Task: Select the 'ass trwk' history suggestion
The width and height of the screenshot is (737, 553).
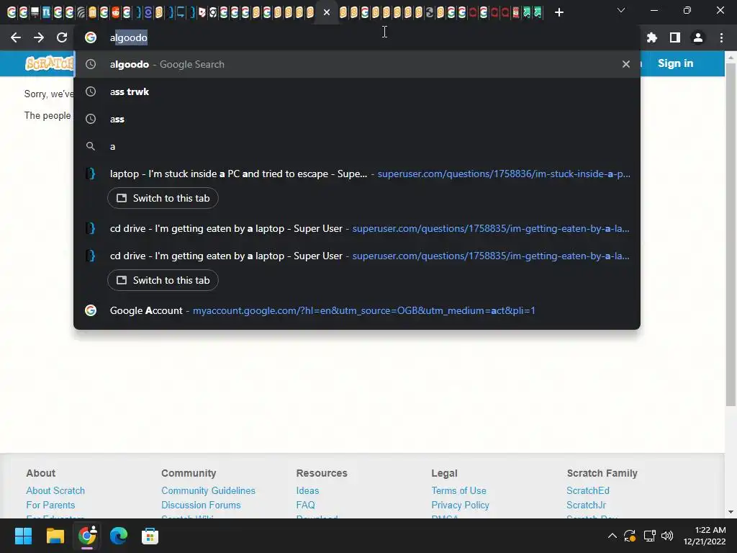Action: coord(357,91)
